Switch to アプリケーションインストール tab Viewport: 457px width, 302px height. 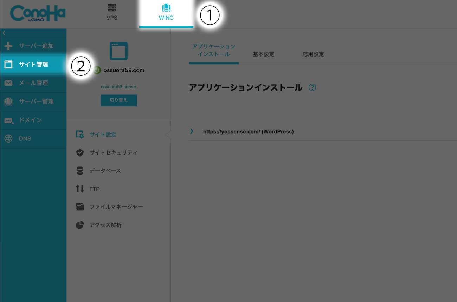coord(214,51)
